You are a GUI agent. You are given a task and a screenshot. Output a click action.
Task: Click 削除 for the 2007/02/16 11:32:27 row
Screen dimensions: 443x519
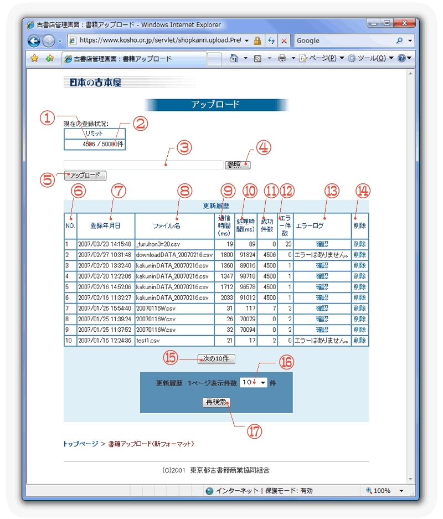point(359,297)
